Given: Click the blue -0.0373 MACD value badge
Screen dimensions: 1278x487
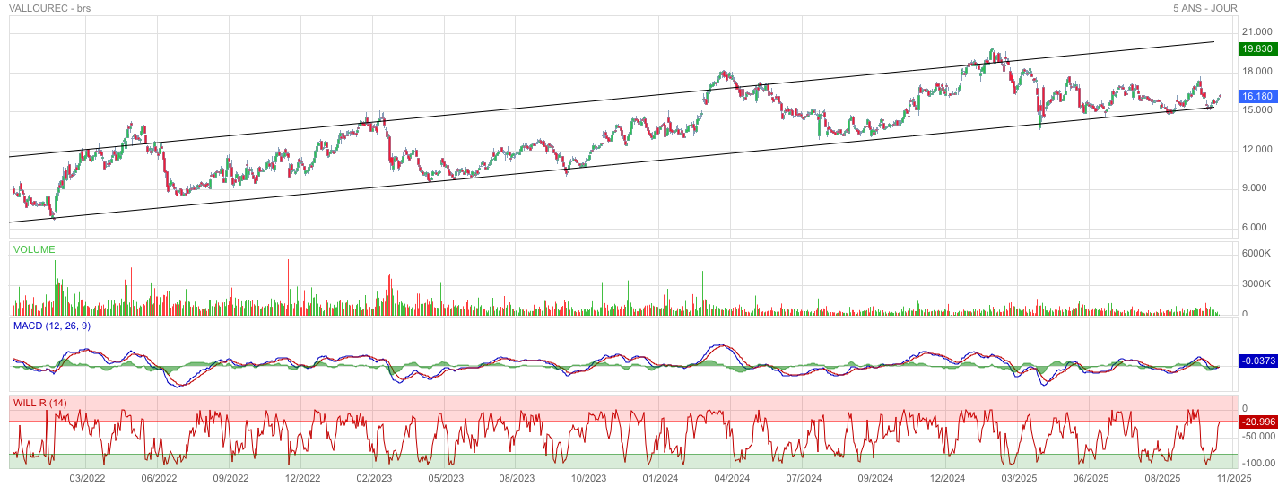Looking at the screenshot, I should (1256, 361).
